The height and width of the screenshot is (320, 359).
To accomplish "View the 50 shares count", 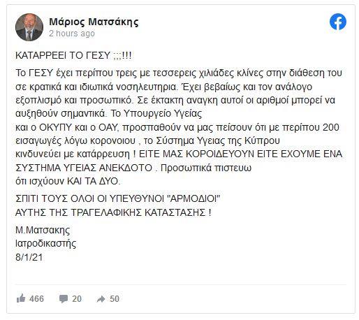I will [115, 299].
